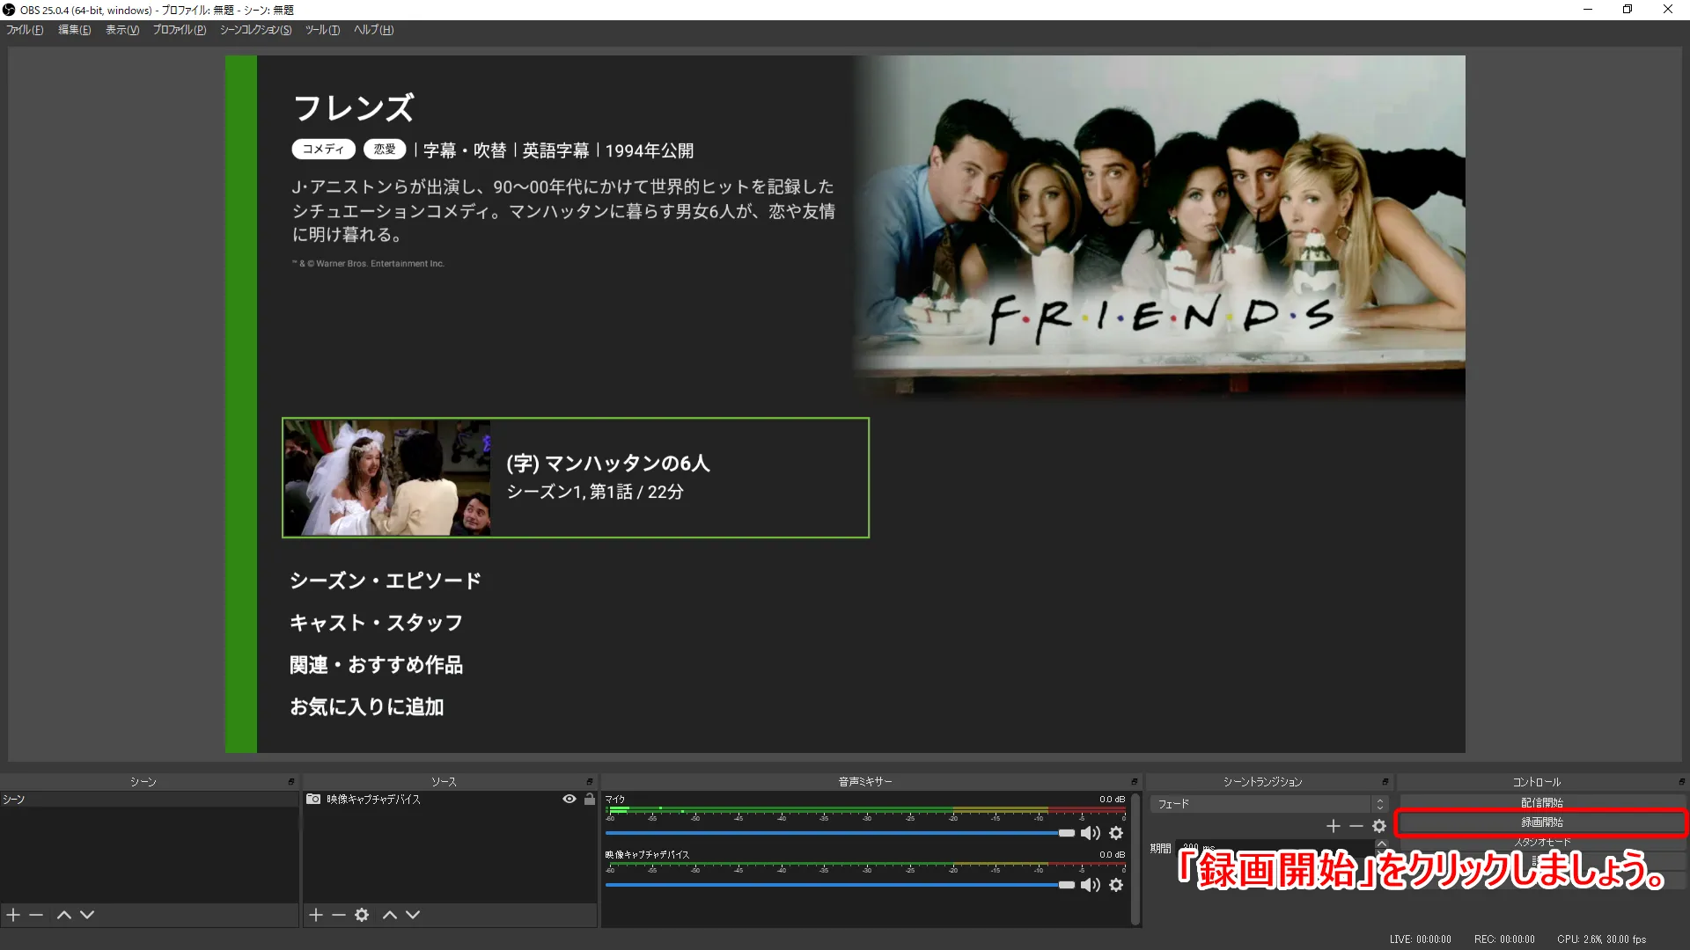Click the LIVE: 00:00:00 status indicator
The height and width of the screenshot is (950, 1690).
tap(1421, 939)
